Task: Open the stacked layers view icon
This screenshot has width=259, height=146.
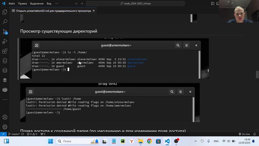Action: click(5, 70)
